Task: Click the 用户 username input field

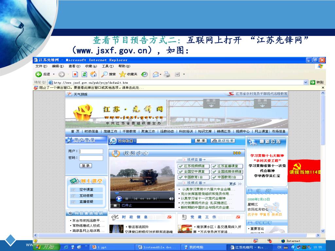Action: (91, 151)
